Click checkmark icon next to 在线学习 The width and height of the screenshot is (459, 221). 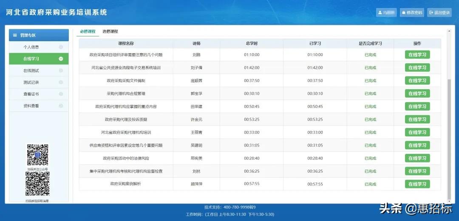click(x=61, y=59)
